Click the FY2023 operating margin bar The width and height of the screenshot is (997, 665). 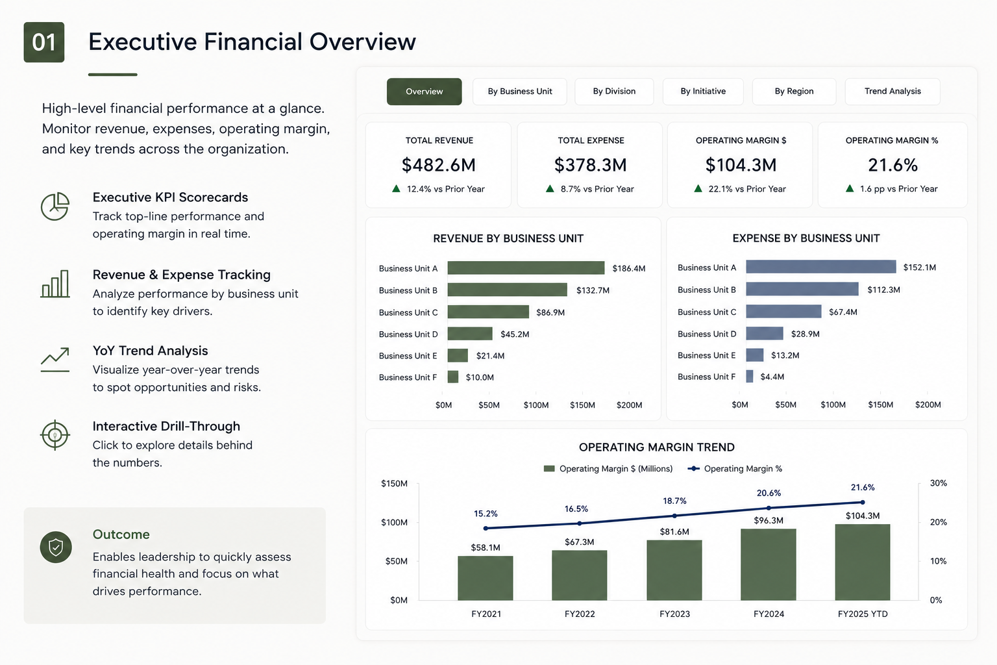674,570
